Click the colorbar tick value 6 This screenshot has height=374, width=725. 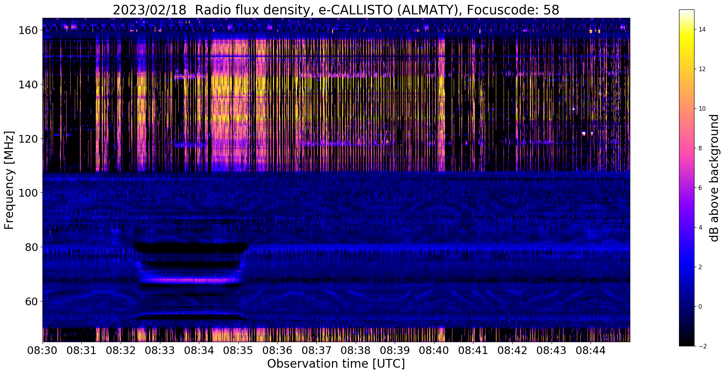700,188
